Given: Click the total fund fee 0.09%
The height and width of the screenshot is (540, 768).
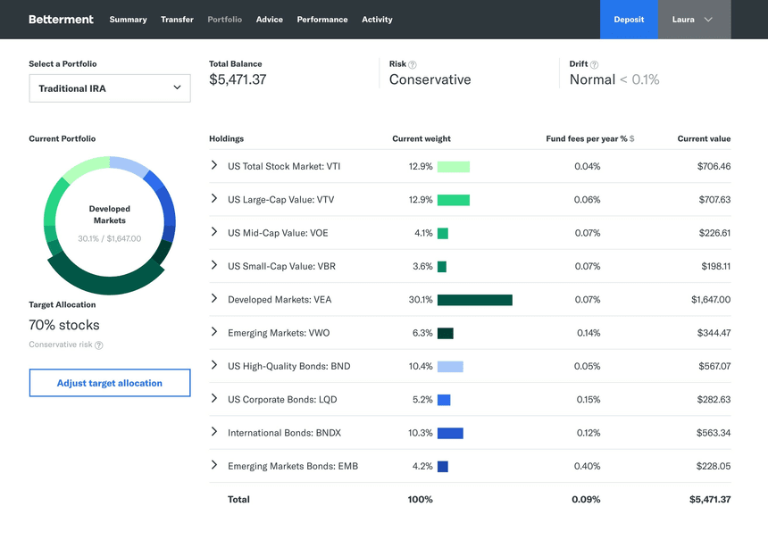Looking at the screenshot, I should (x=586, y=499).
